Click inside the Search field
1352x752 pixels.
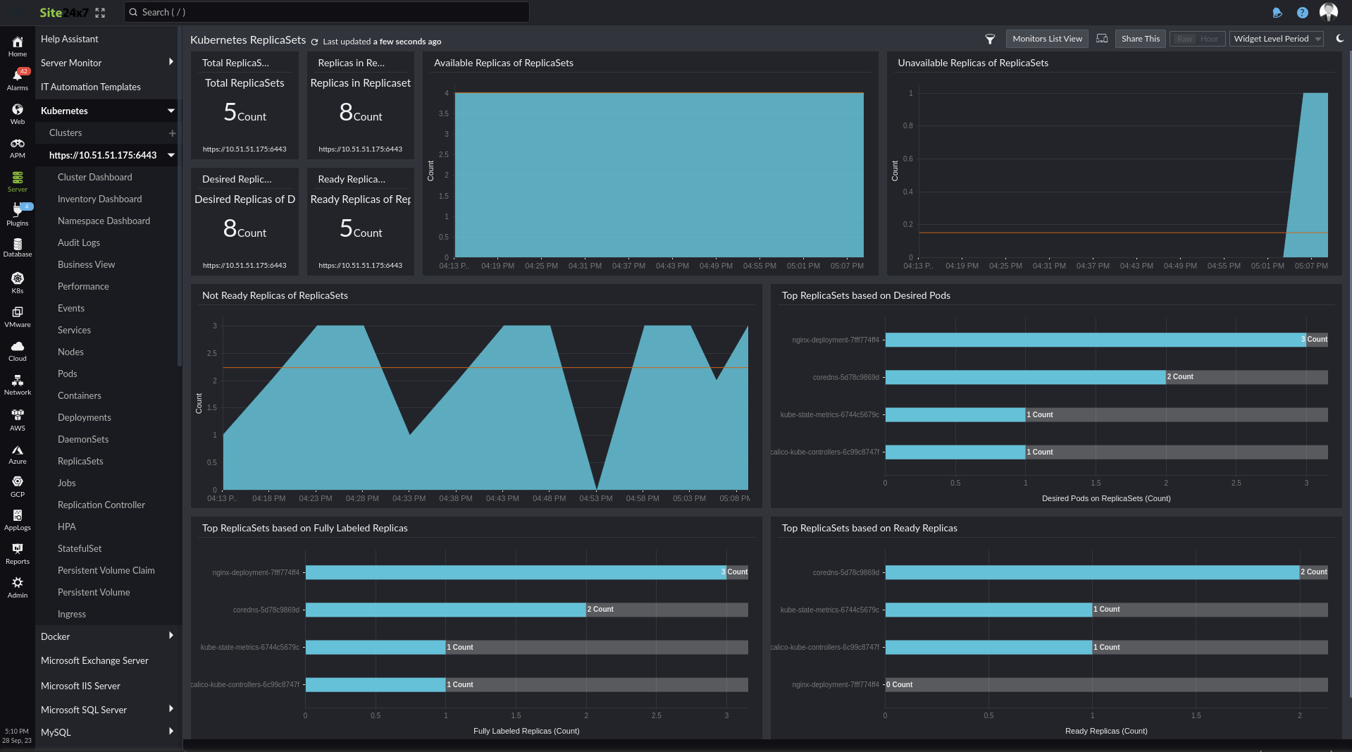click(325, 12)
